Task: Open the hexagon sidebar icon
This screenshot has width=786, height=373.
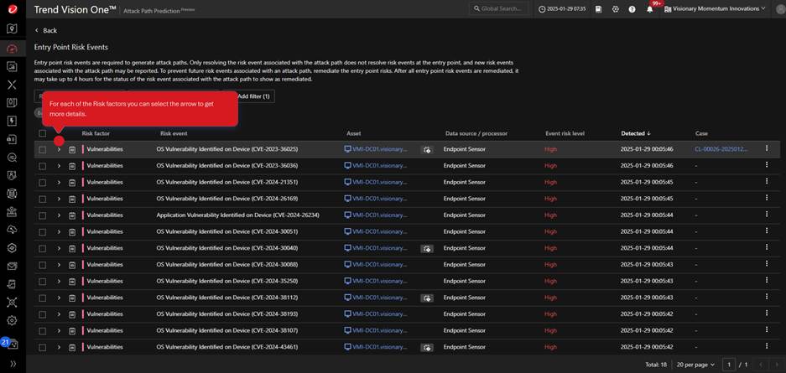Action: click(x=12, y=248)
